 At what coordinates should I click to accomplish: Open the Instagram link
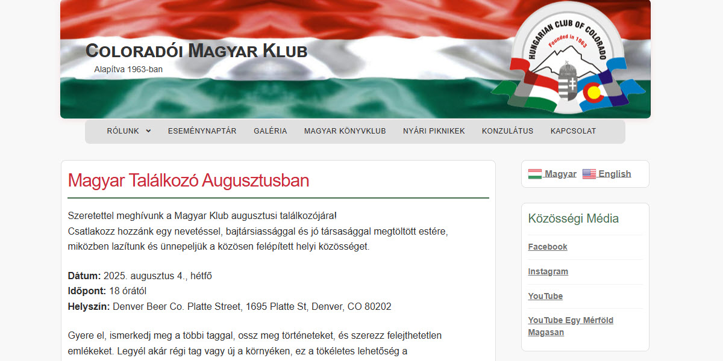[x=548, y=271]
